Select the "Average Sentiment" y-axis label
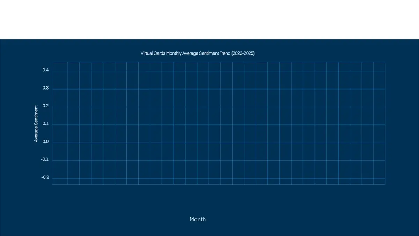419x236 pixels. [36, 124]
